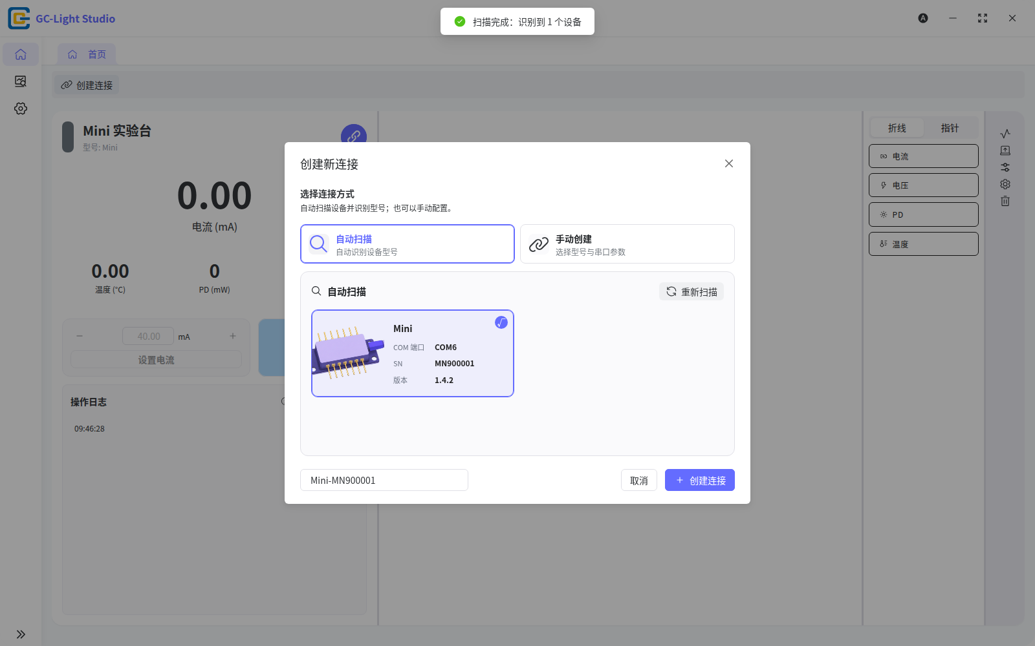1035x646 pixels.
Task: Switch to the 首页 tab
Action: pyautogui.click(x=87, y=54)
